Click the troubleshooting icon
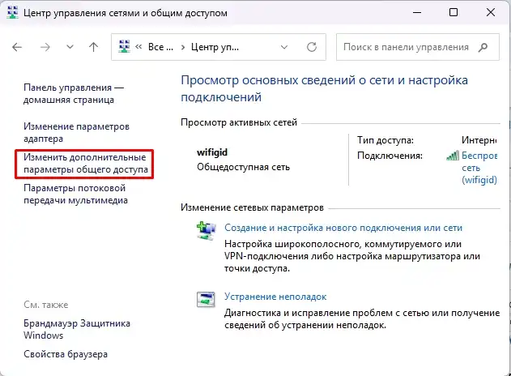The height and width of the screenshot is (376, 511). pyautogui.click(x=206, y=299)
